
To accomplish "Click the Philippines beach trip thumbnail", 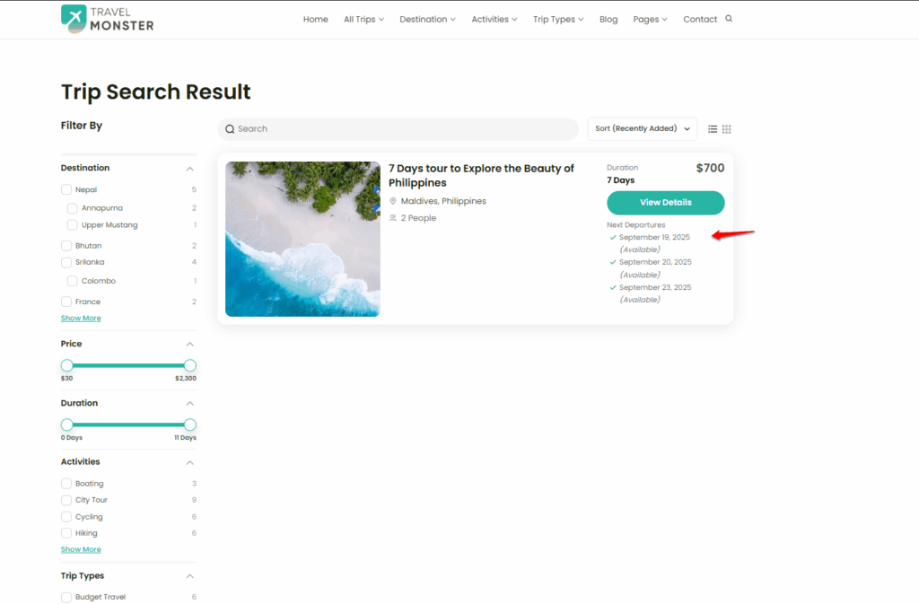I will tap(302, 239).
